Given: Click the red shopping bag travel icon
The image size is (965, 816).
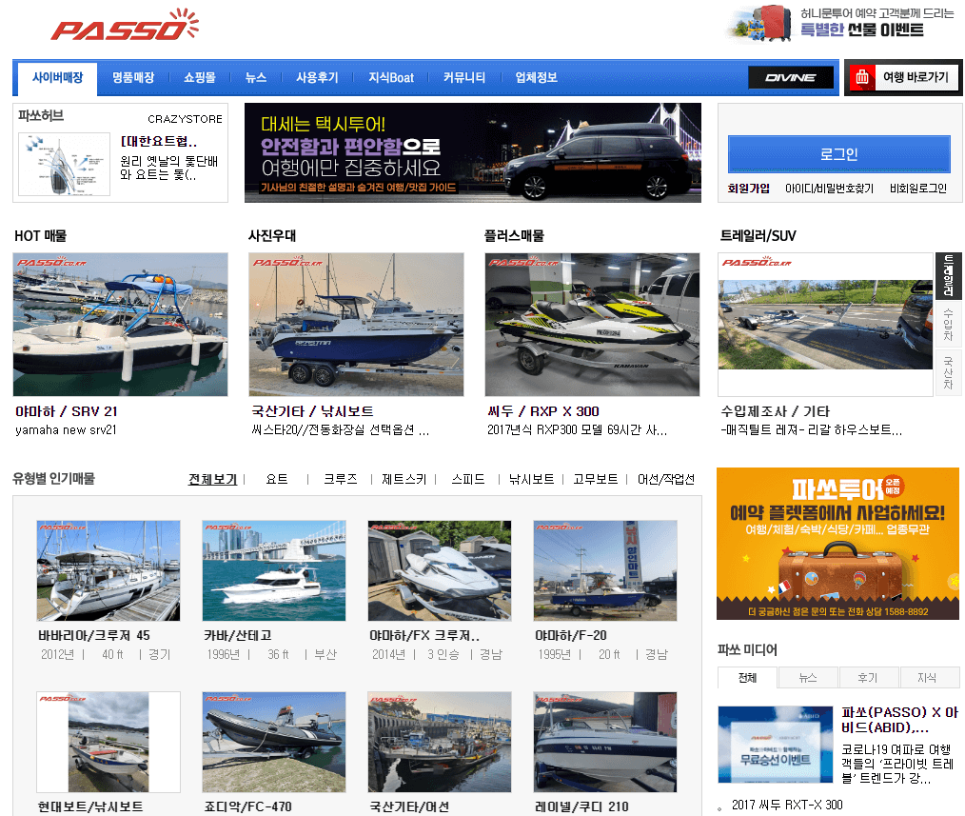Looking at the screenshot, I should point(862,77).
